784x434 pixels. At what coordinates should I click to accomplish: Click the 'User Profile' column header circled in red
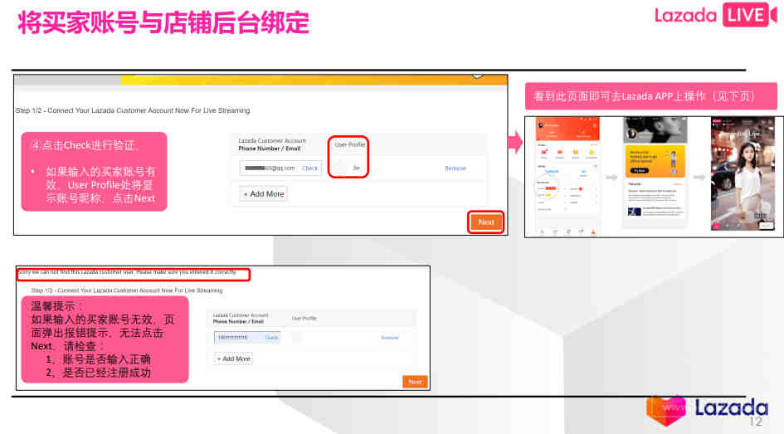tap(349, 144)
